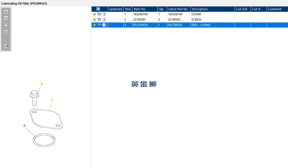Click latest part number 2314F001
The width and height of the screenshot is (288, 168).
tap(179, 20)
